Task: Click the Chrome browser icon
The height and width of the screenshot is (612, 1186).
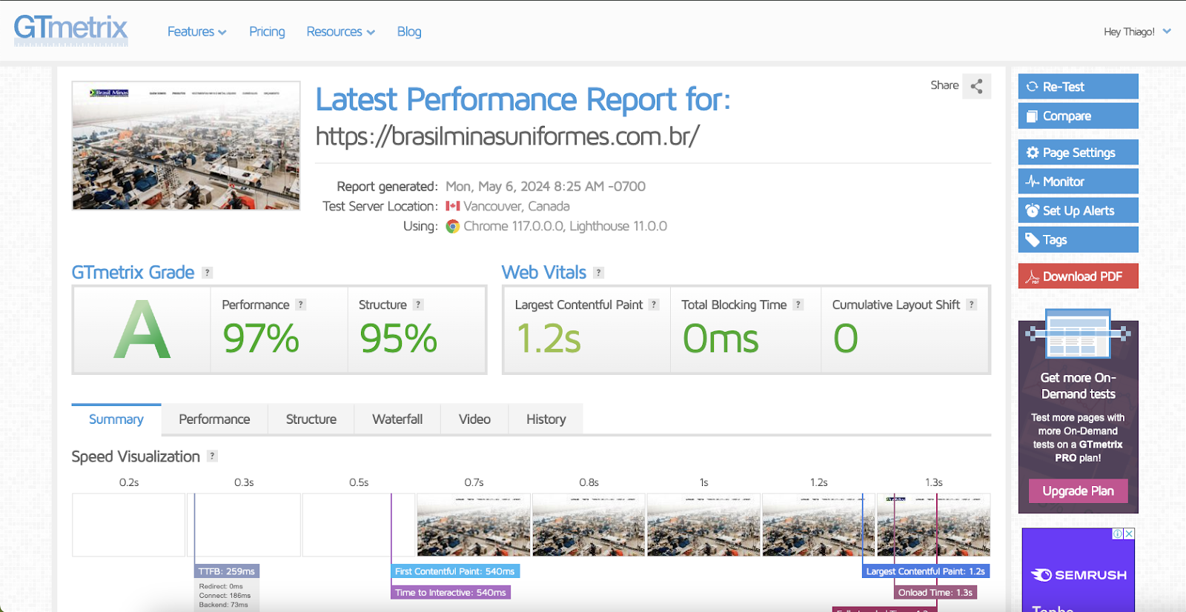Action: [453, 227]
